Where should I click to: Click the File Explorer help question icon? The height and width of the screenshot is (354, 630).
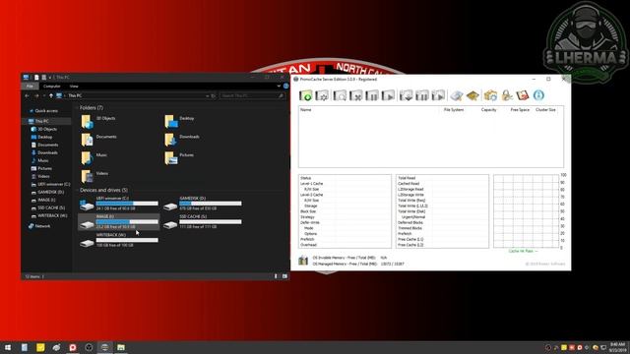(285, 86)
